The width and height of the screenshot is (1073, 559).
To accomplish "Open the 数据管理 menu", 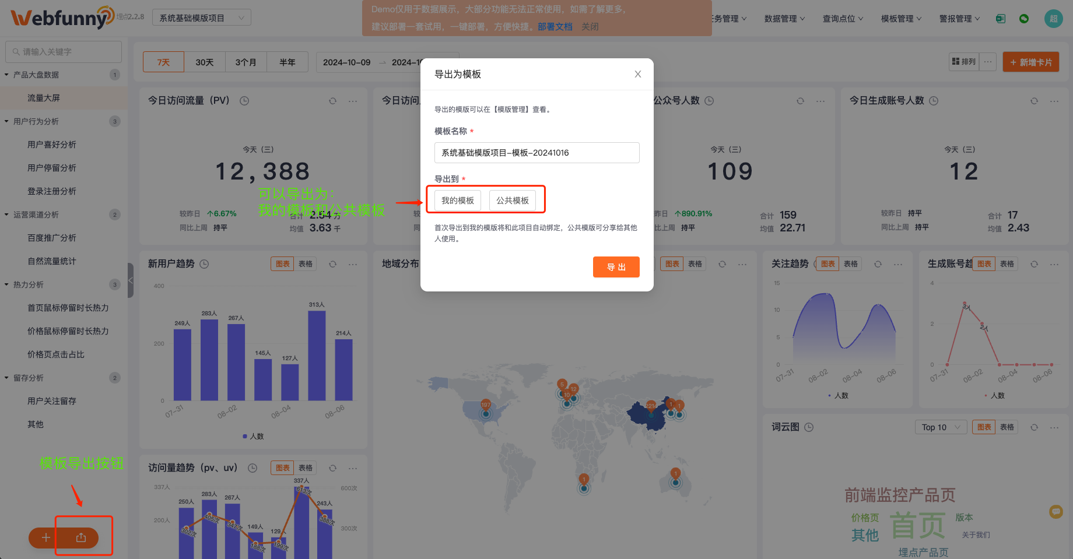I will tap(784, 19).
